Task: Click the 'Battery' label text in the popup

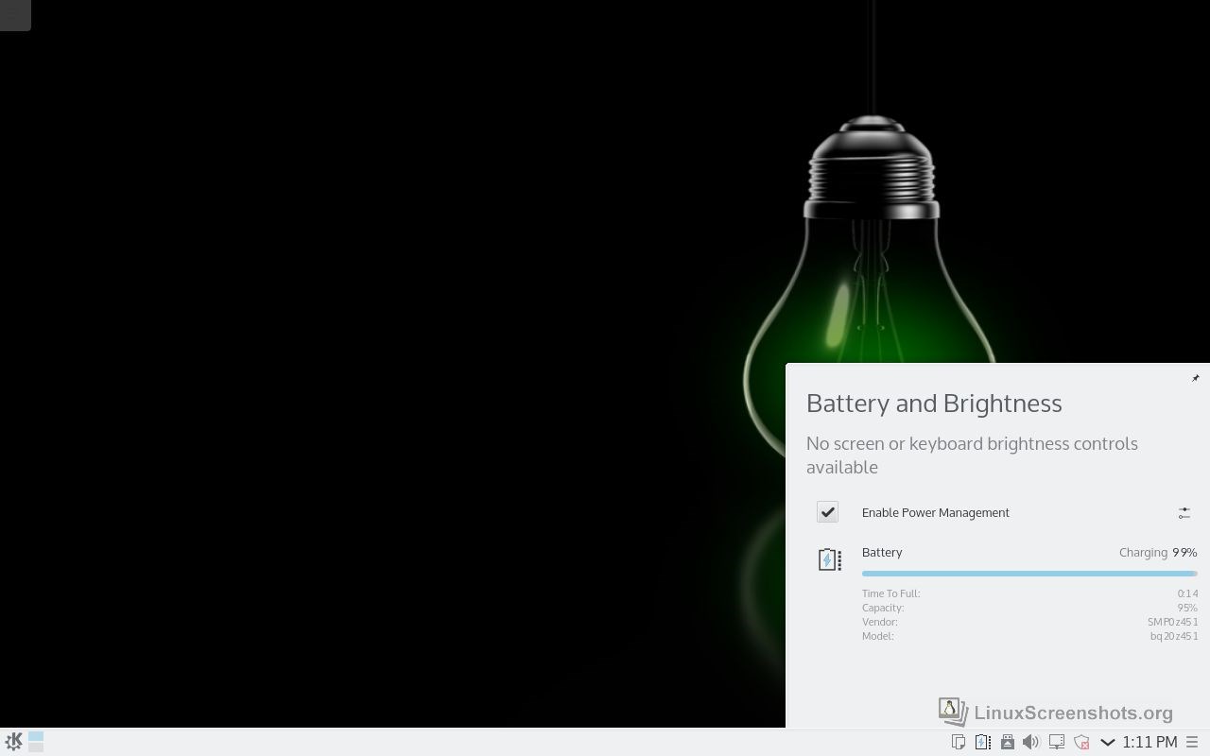Action: pos(882,552)
